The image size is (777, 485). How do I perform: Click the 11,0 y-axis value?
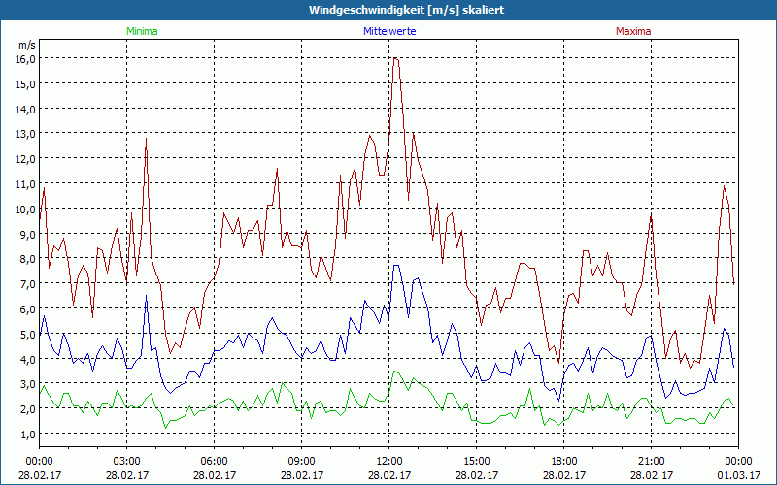point(26,183)
